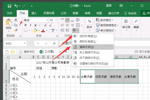Align cell text right

coord(72,25)
